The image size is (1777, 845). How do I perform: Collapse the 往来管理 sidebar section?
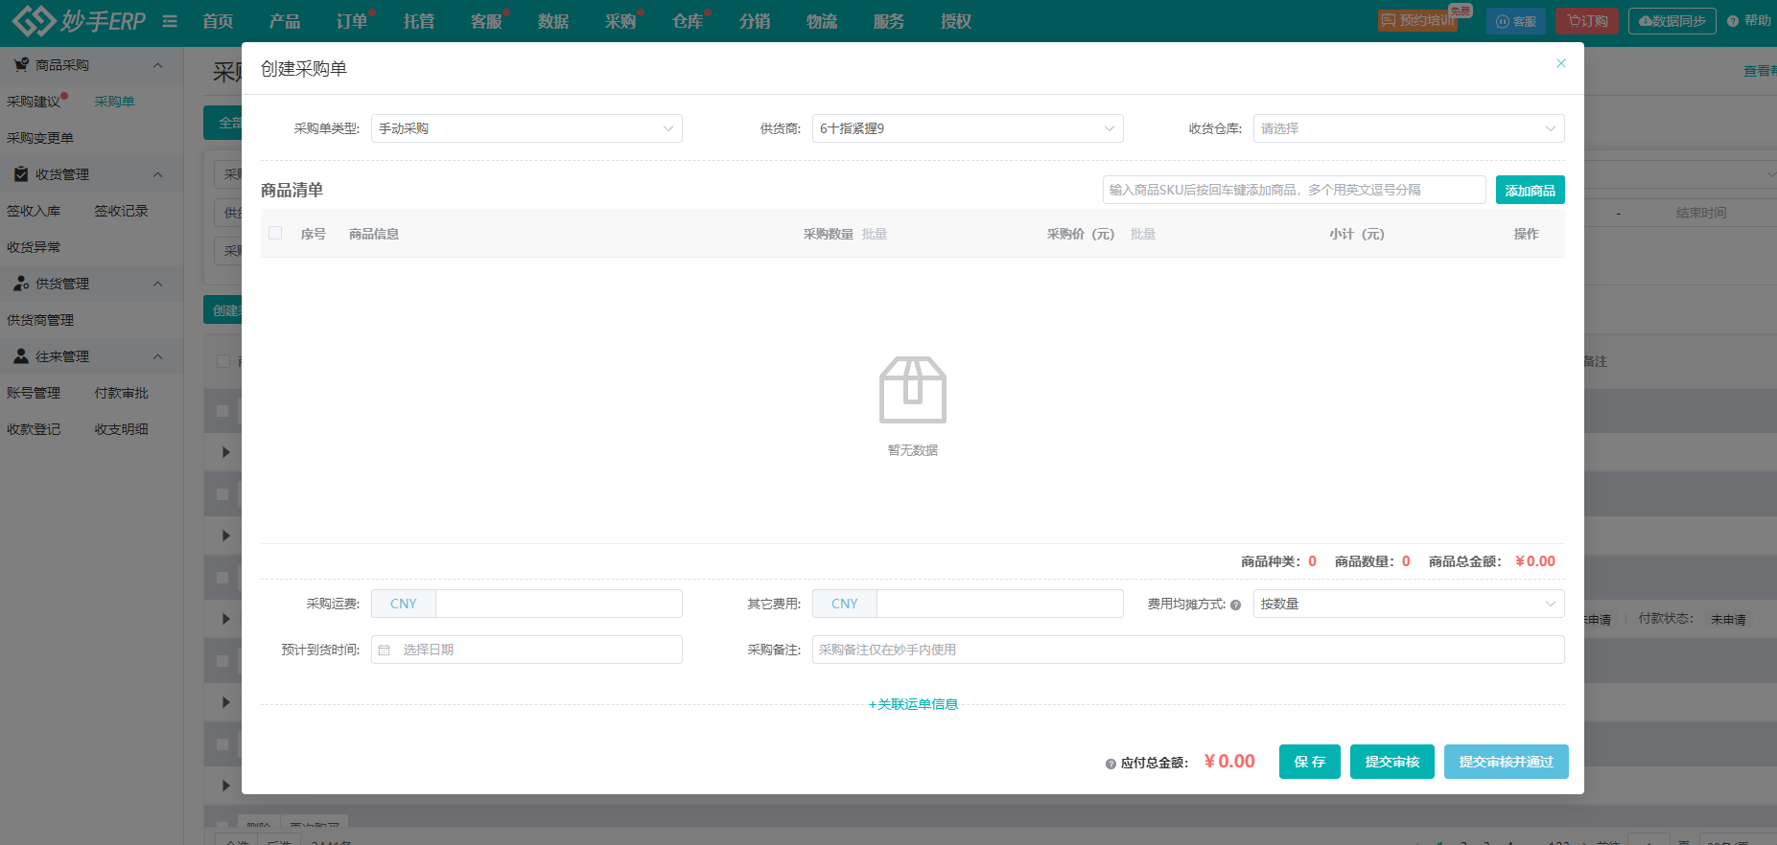158,356
